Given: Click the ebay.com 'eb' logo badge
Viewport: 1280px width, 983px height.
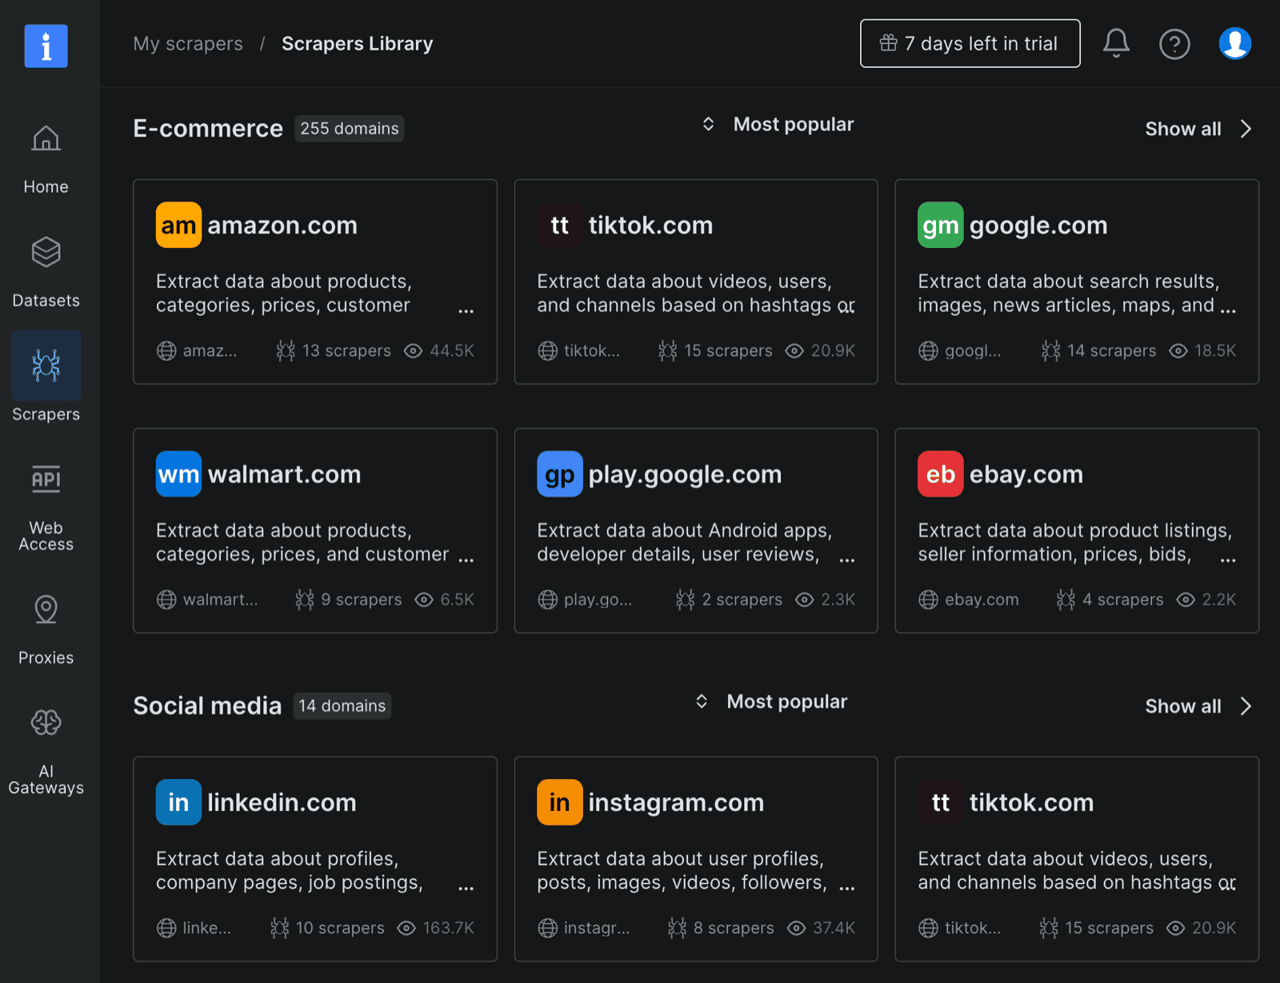Looking at the screenshot, I should pyautogui.click(x=940, y=474).
